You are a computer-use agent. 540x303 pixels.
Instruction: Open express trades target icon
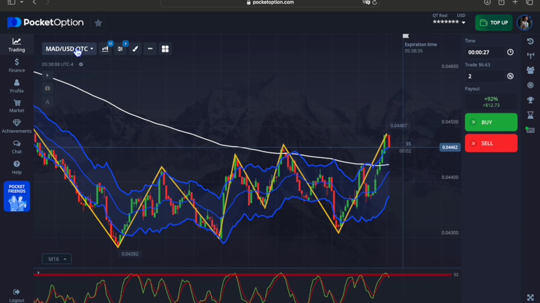(530, 85)
